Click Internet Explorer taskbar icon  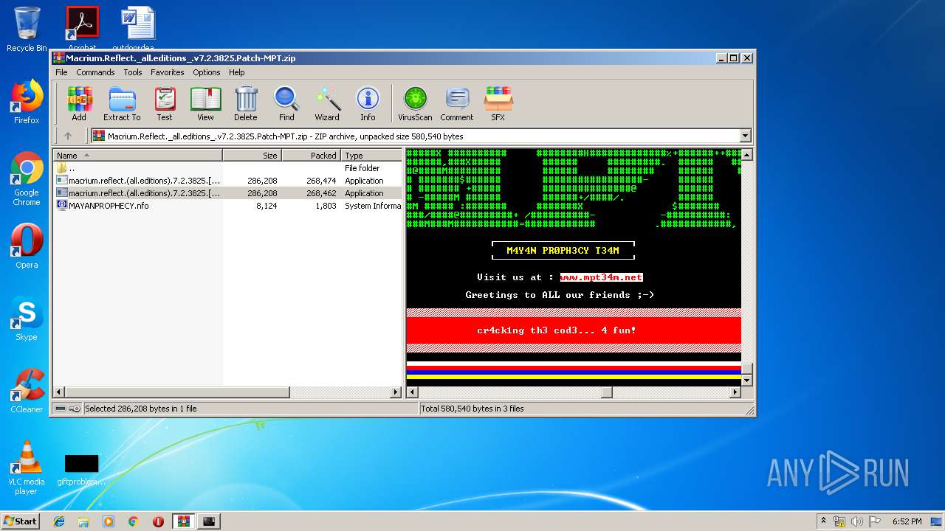click(x=59, y=521)
